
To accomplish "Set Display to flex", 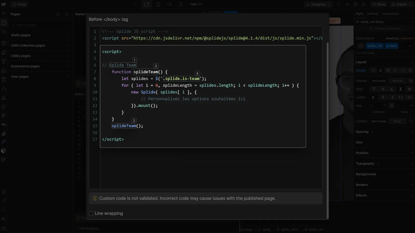I will pos(381,70).
